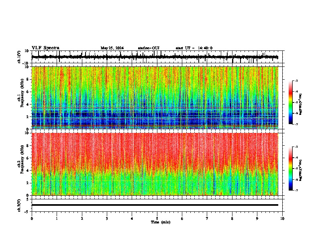Click the "VLF Spectra" title text
The height and width of the screenshot is (245, 318).
[x=46, y=48]
